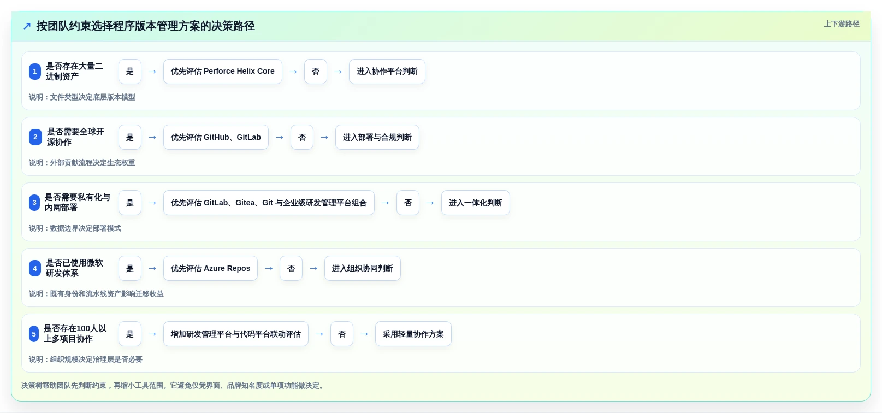Select 是 in the 100人以上多项目协作 row
882x413 pixels.
pyautogui.click(x=130, y=334)
